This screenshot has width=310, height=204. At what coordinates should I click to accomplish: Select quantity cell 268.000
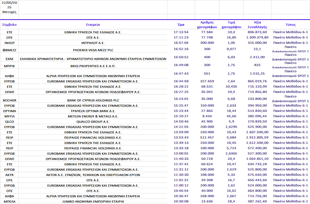pos(207,196)
